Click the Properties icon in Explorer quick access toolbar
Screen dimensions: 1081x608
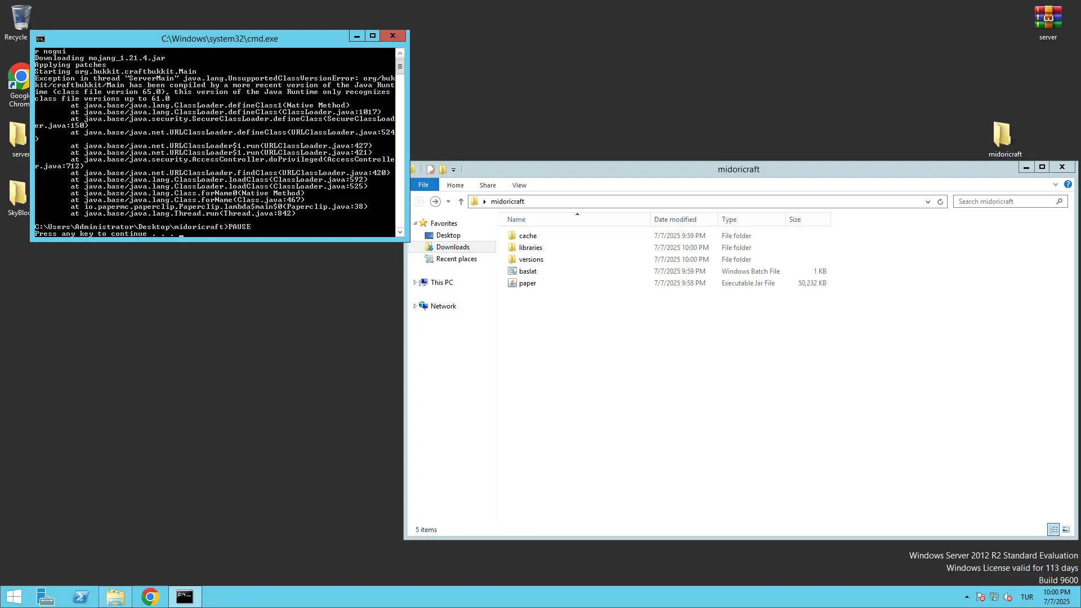pyautogui.click(x=431, y=169)
